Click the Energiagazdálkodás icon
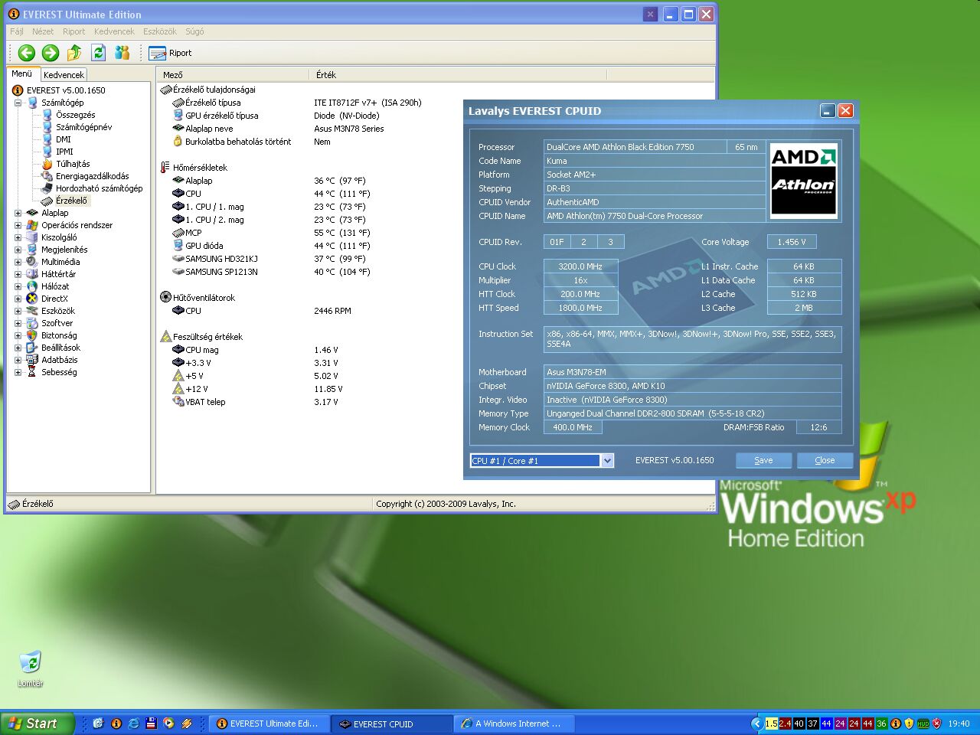Image resolution: width=980 pixels, height=735 pixels. 47,176
